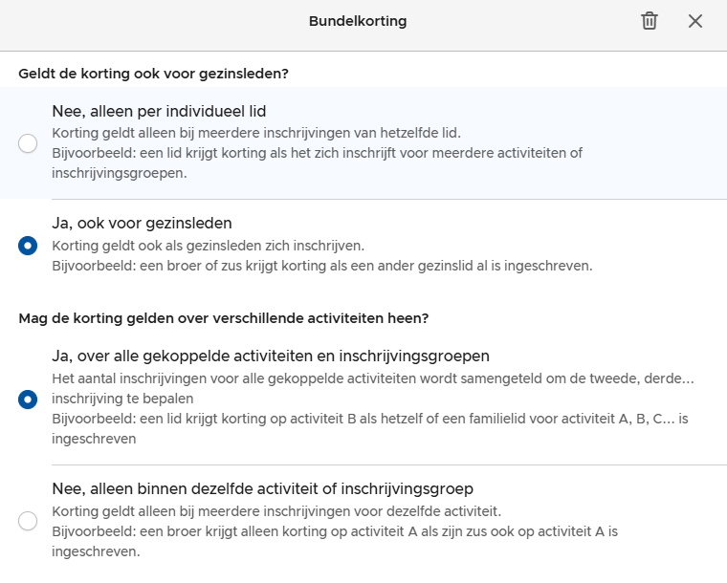Close the Bundelkorting dialog with the X

click(695, 21)
